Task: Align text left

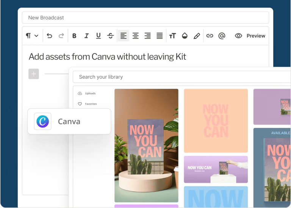Action: click(x=124, y=36)
